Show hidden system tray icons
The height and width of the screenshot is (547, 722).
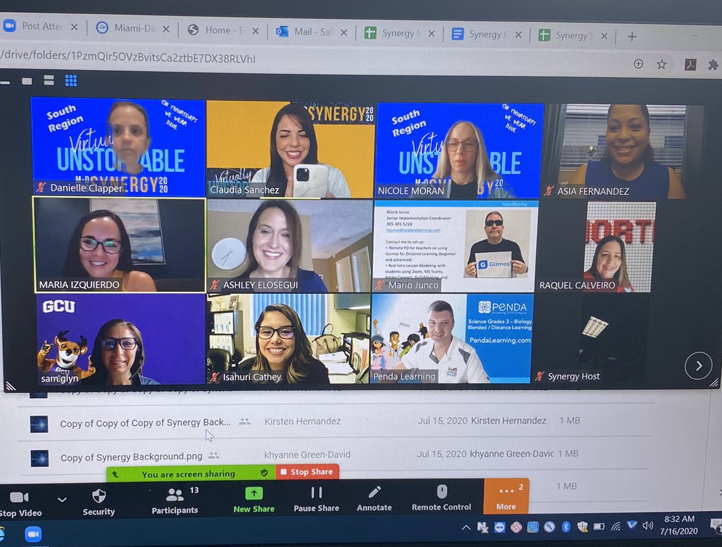coord(466,528)
